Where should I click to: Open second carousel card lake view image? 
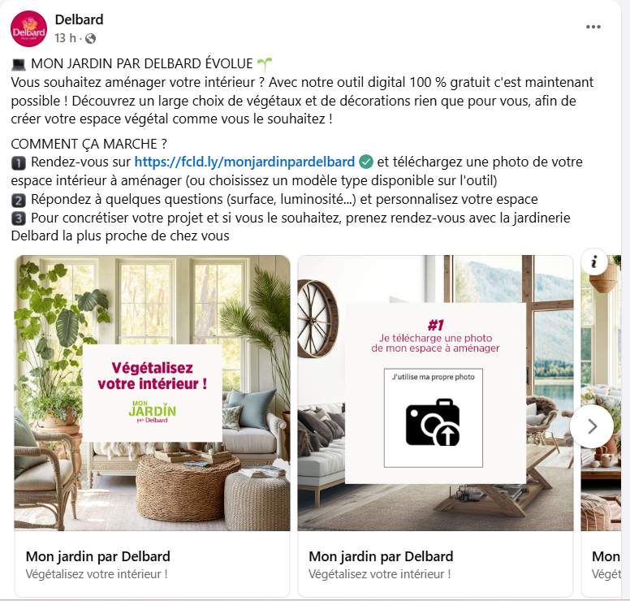435,393
